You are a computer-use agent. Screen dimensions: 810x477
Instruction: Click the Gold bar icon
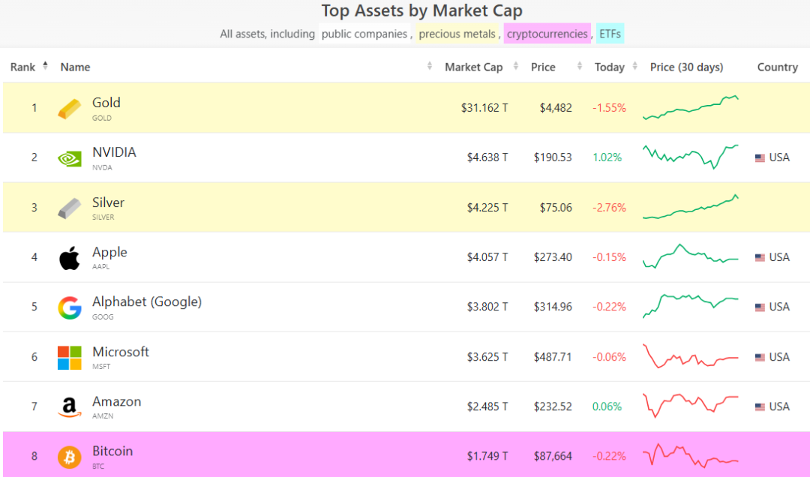[69, 109]
